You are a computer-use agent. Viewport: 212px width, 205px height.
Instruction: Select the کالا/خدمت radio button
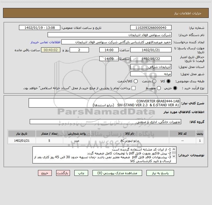tap(136, 81)
